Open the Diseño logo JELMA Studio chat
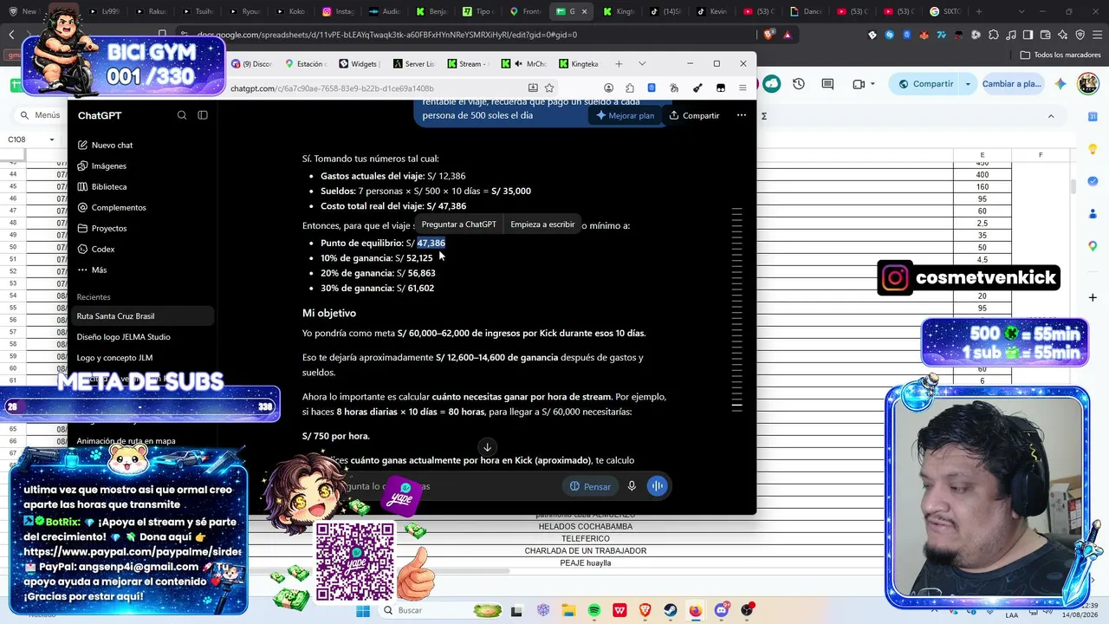This screenshot has width=1109, height=624. [123, 337]
